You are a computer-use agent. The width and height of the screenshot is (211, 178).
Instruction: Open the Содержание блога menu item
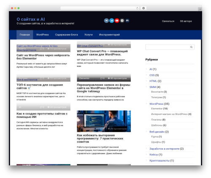pos(66,35)
